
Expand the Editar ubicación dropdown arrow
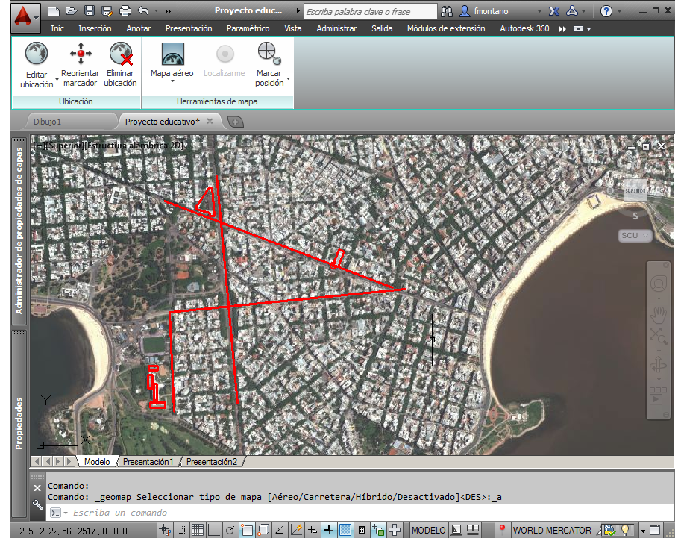[57, 80]
